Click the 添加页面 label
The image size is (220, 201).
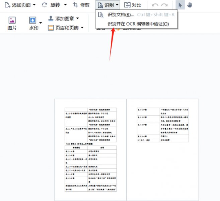click(x=21, y=5)
